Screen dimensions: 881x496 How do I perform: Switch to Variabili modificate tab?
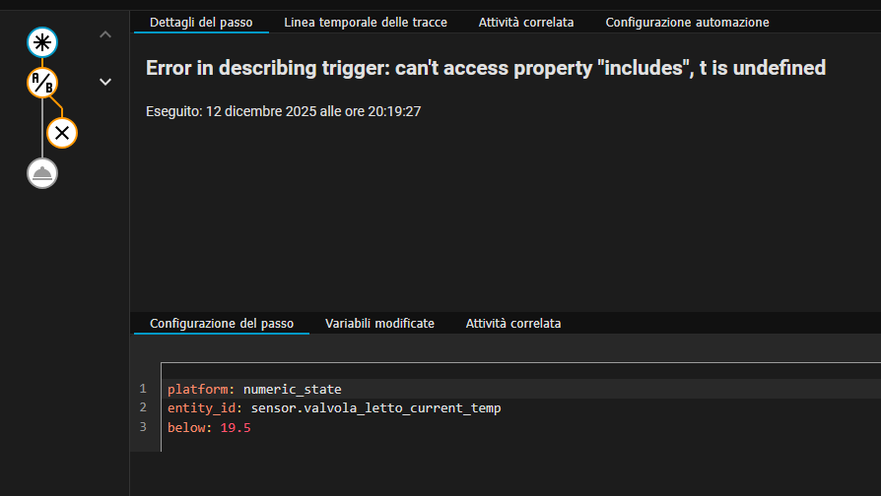379,323
